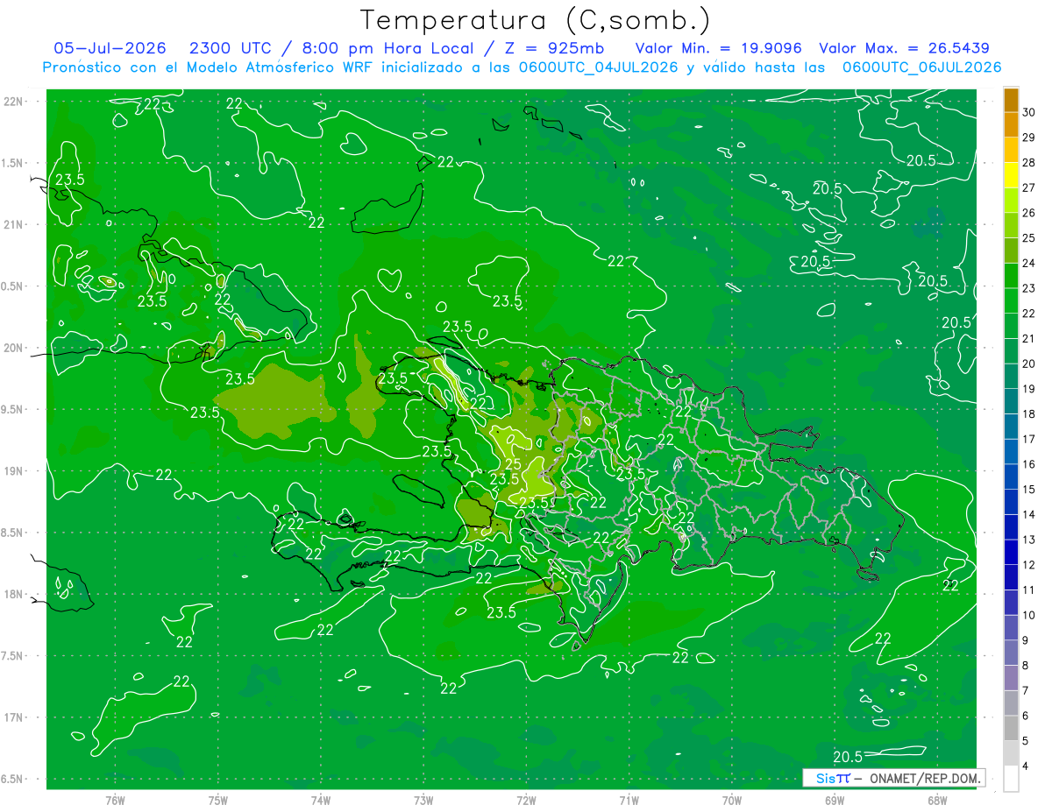Click the '10' label on color scale
Image resolution: width=1052 pixels, height=812 pixels.
(1029, 615)
